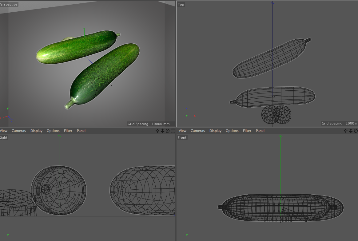Screen dimensions: 358x241
Task: Open the Display menu in the Right viewport
Action: [36, 131]
